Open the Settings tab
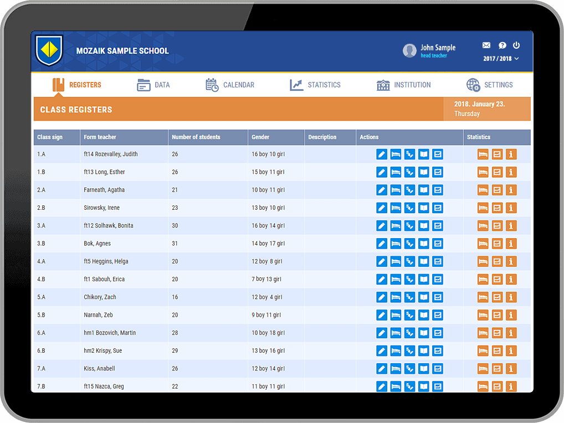The image size is (564, 423). (490, 85)
